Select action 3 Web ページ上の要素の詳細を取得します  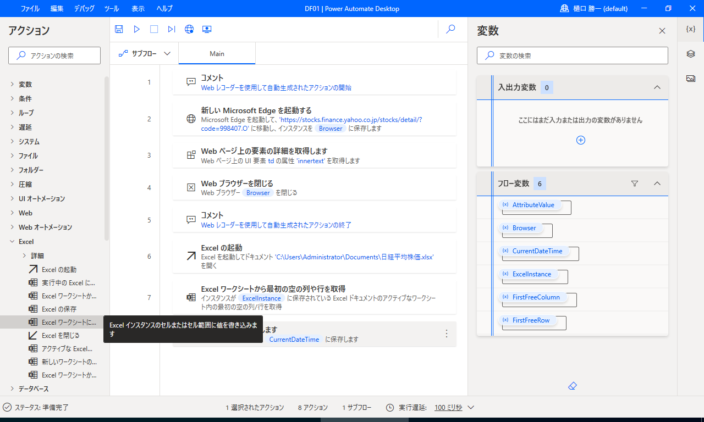[314, 156]
